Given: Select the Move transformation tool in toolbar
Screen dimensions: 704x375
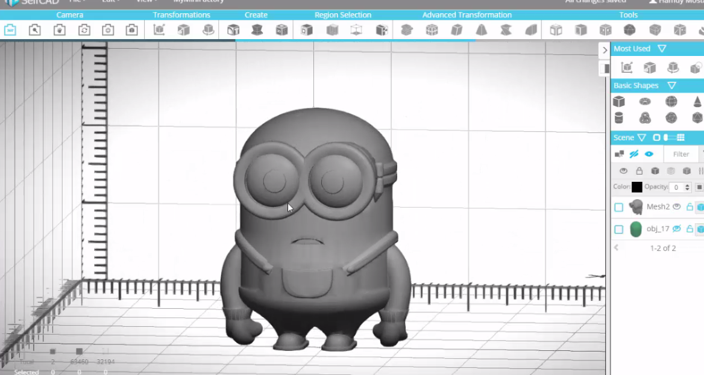Looking at the screenshot, I should pos(159,30).
